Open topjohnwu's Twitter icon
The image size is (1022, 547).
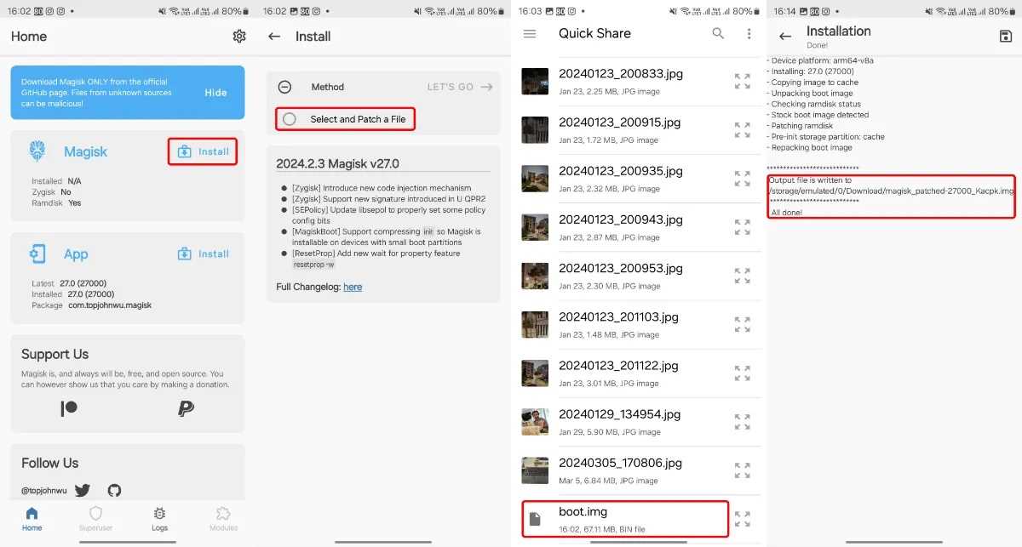(x=83, y=490)
